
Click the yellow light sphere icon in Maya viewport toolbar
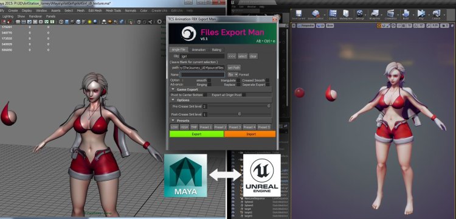(x=89, y=22)
